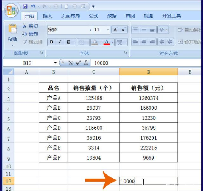Confirm the entry with checkmark icon
The width and height of the screenshot is (203, 191).
pyautogui.click(x=78, y=63)
